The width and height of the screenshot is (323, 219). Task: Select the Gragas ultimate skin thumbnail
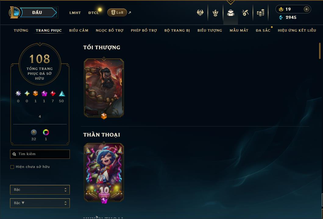pyautogui.click(x=104, y=88)
